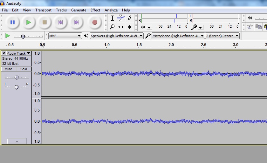Select the Multi-Tool asterisk icon
This screenshot has height=163, width=267.
pos(130,27)
